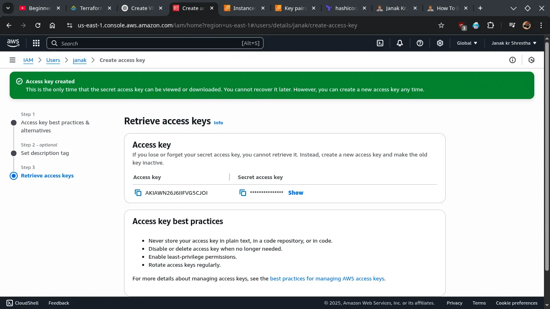Screen dimensions: 550x309
Task: Open best practices for managing AWS access keys
Action: (327, 278)
